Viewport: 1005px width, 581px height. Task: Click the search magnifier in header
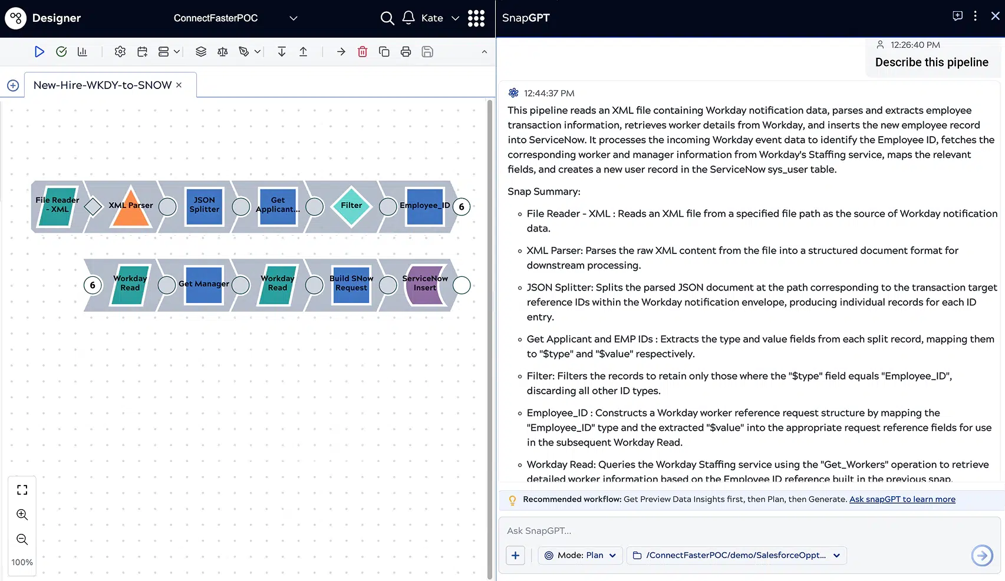coord(387,18)
